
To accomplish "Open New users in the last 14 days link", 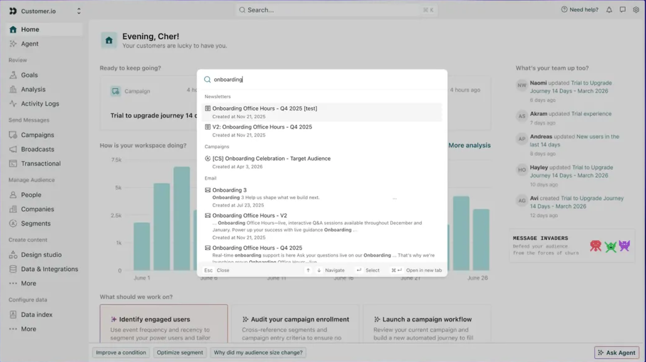I will (x=575, y=141).
